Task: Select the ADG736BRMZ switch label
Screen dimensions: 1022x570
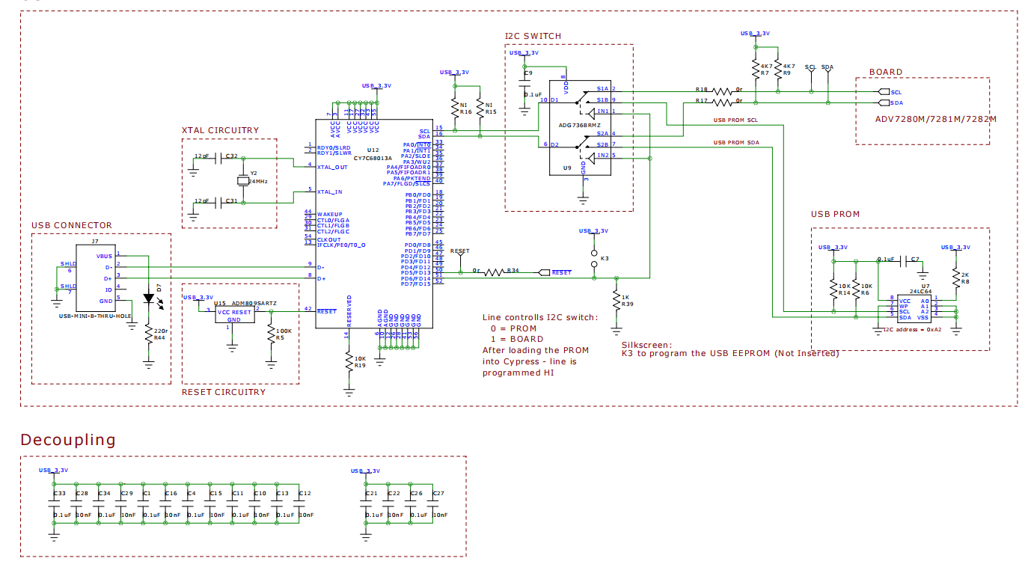Action: coord(581,126)
